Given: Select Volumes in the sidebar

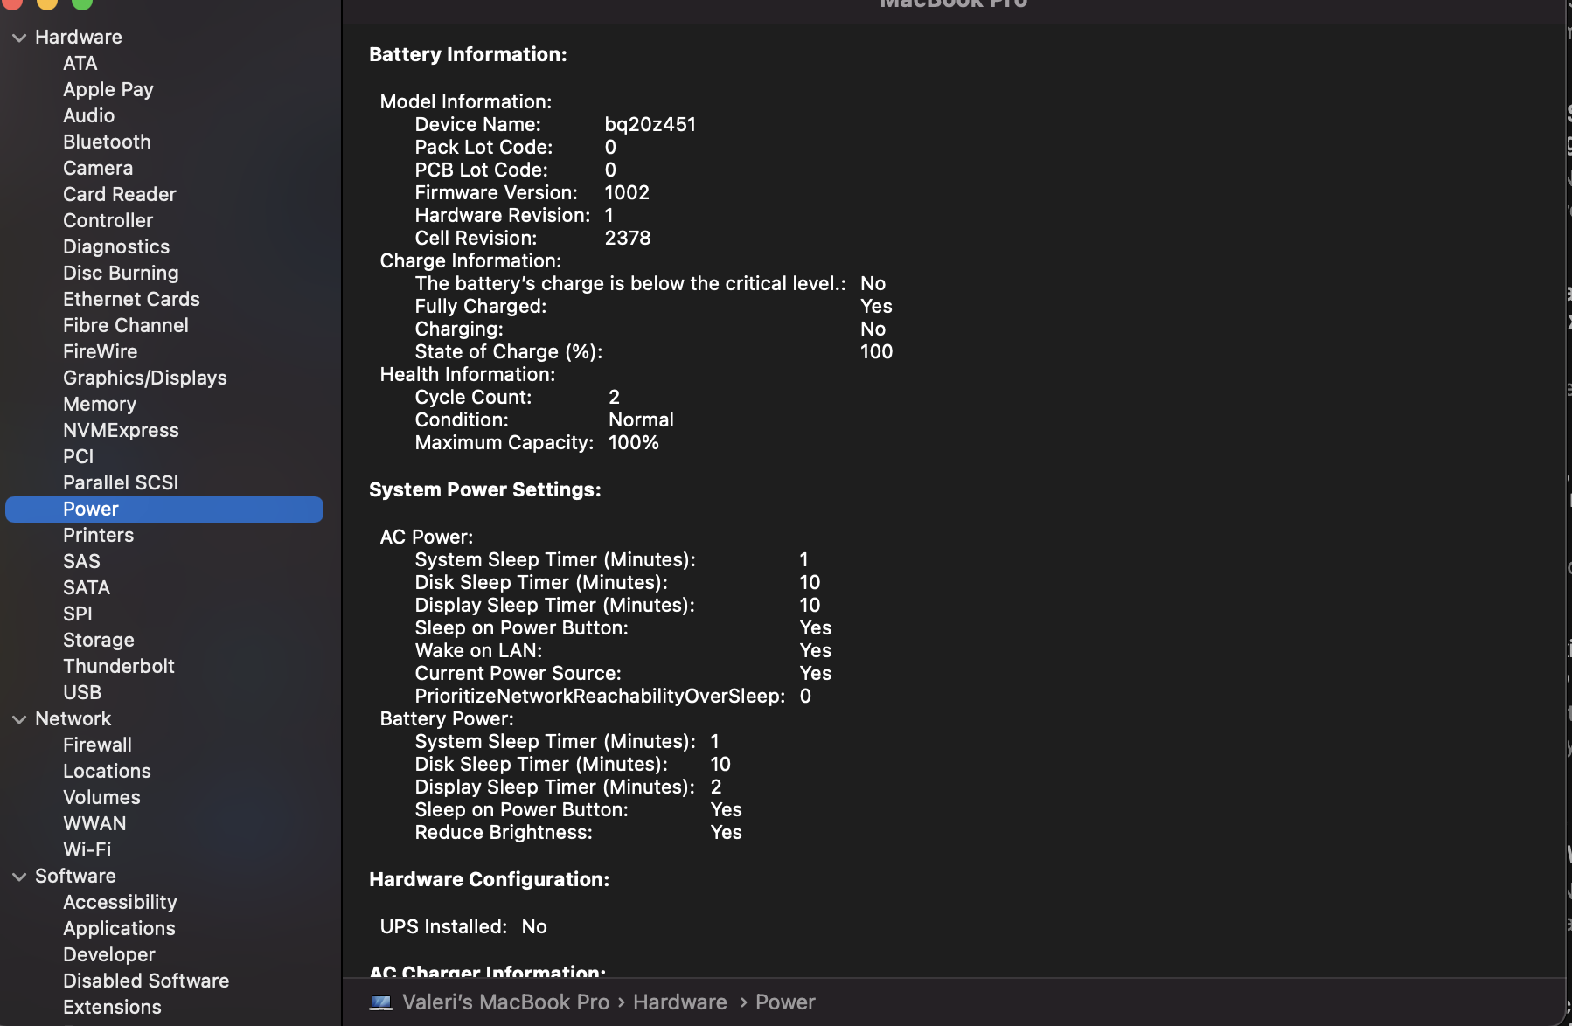Looking at the screenshot, I should tap(101, 797).
